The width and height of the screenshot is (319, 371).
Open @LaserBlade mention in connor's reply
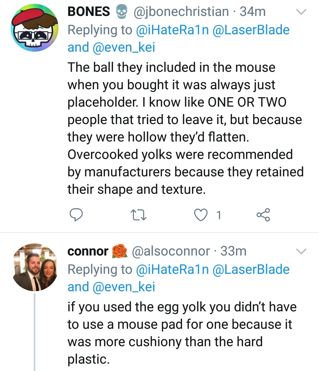pos(251,269)
